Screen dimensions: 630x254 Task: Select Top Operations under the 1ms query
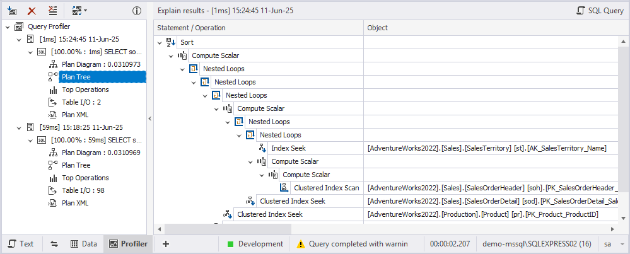(x=85, y=89)
